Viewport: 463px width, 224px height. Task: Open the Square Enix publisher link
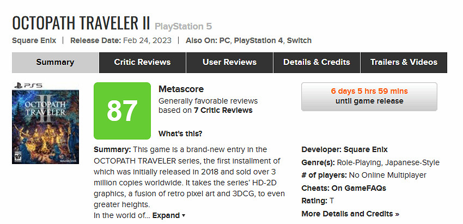tap(34, 40)
